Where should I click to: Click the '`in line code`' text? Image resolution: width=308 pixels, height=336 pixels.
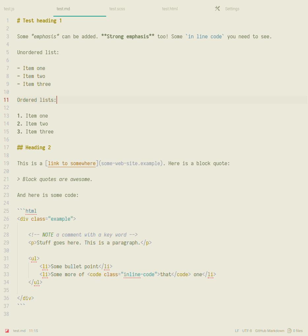205,36
